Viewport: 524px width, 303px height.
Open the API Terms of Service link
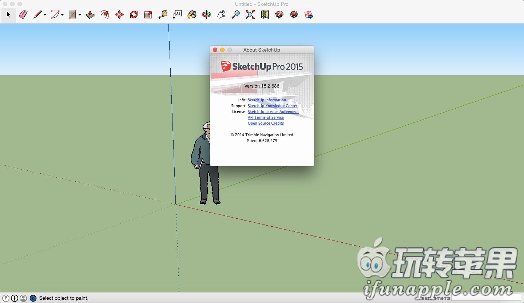point(266,117)
